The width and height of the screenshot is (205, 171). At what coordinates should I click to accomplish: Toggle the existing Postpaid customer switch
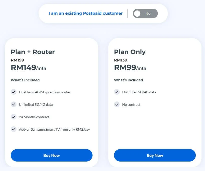coord(145,13)
